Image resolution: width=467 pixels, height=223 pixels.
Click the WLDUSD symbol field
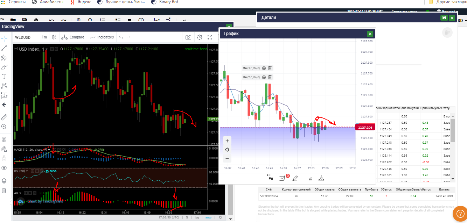coord(23,37)
